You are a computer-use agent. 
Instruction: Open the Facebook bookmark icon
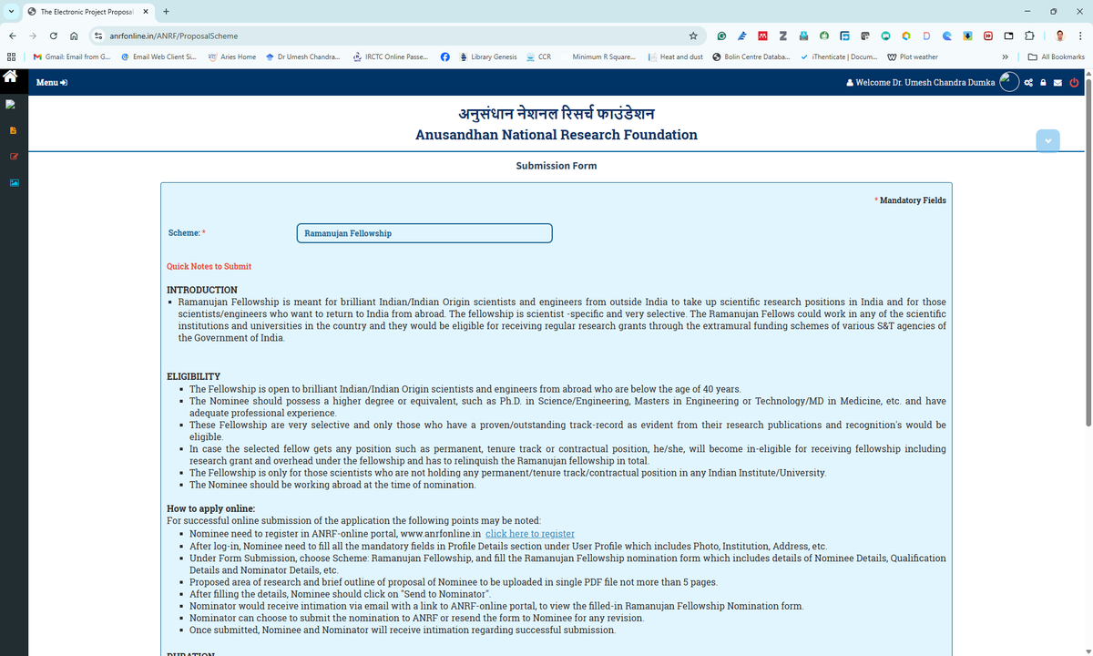pos(445,56)
